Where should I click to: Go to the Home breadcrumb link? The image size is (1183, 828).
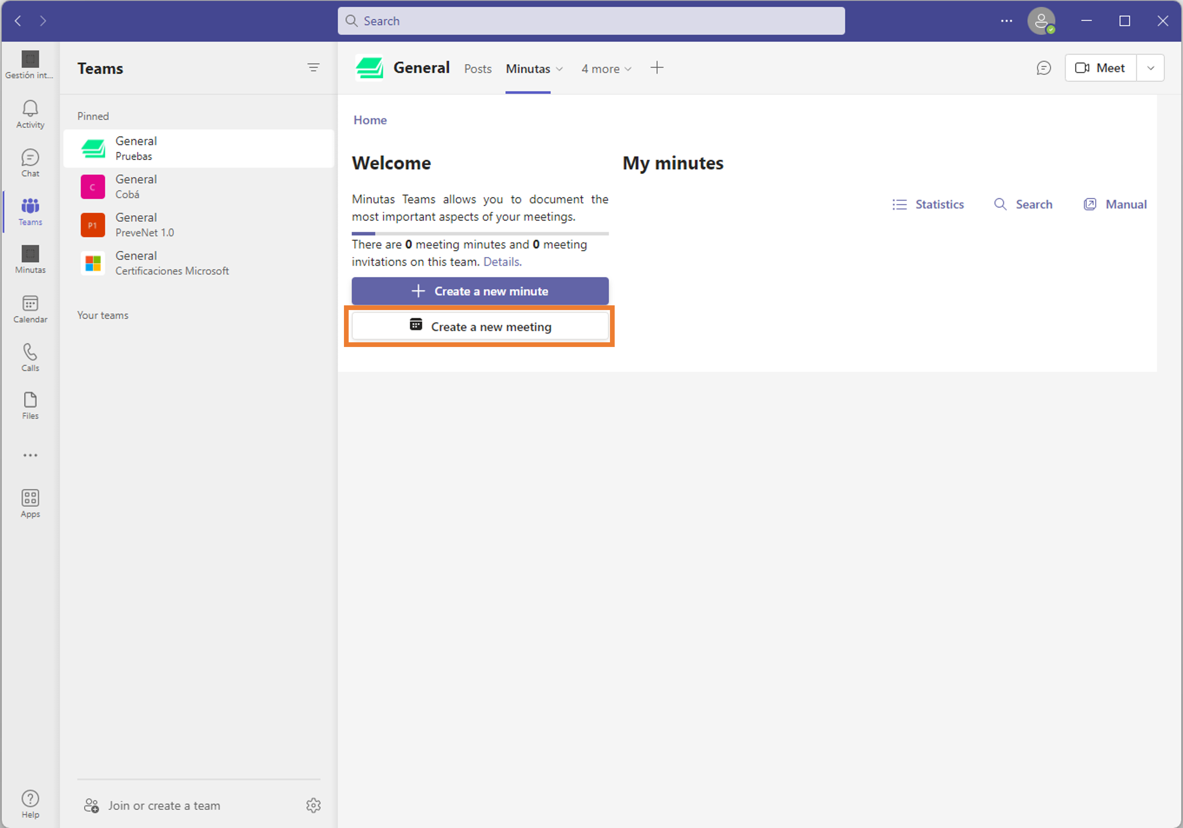pos(370,120)
